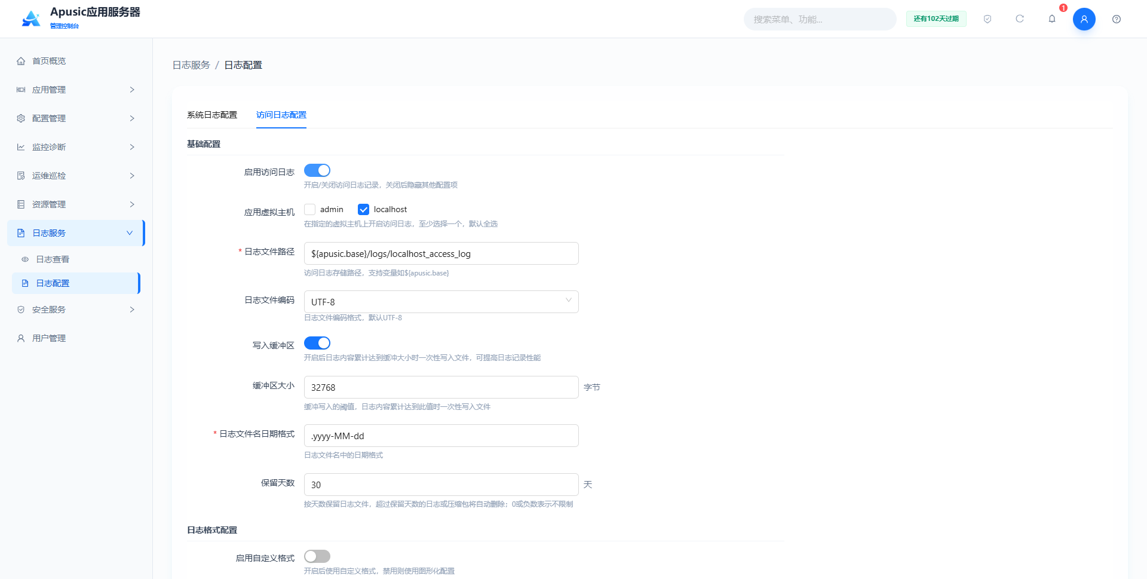Click the 日志文件名日期格式 input field
The image size is (1147, 579).
click(441, 436)
